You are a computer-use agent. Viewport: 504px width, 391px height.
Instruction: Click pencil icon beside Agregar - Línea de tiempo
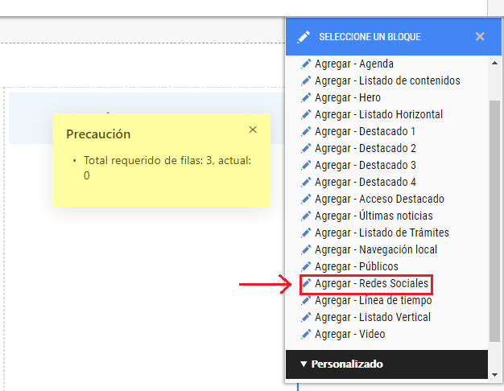(x=306, y=301)
